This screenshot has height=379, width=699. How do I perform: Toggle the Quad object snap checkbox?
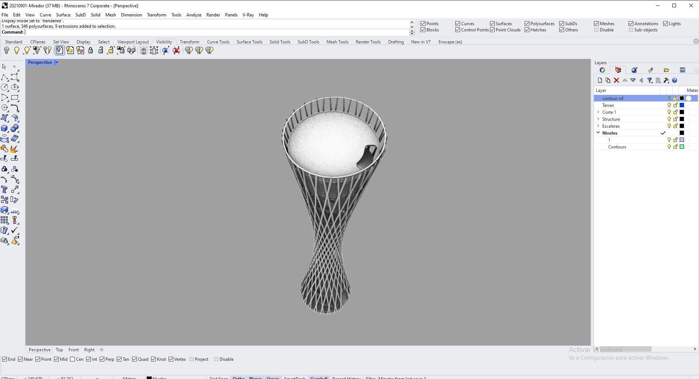coord(135,359)
